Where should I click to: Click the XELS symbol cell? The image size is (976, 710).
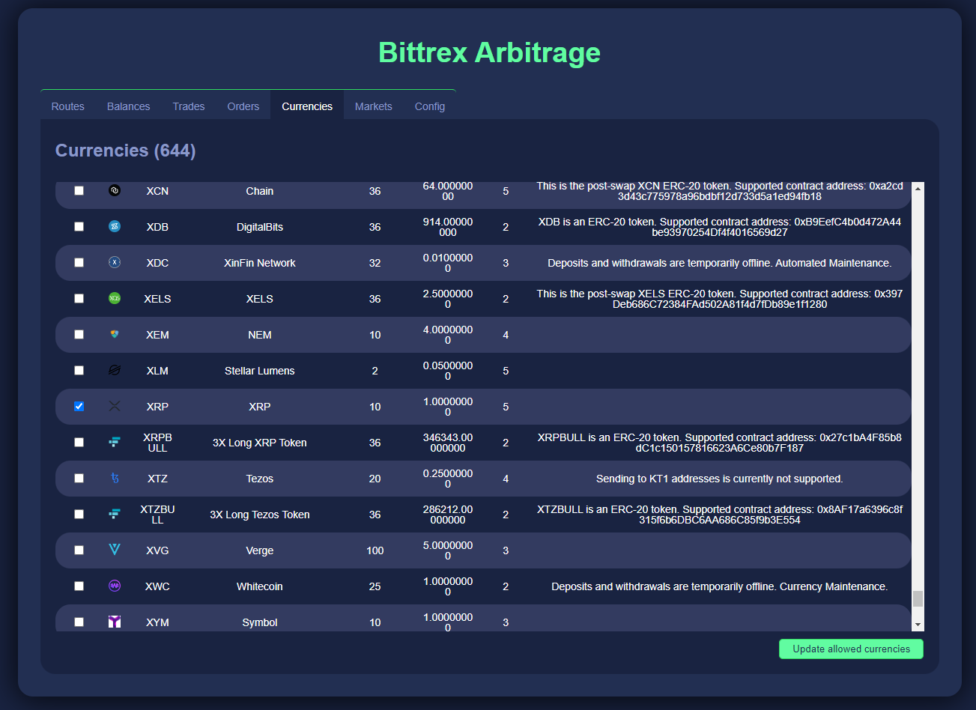click(157, 299)
